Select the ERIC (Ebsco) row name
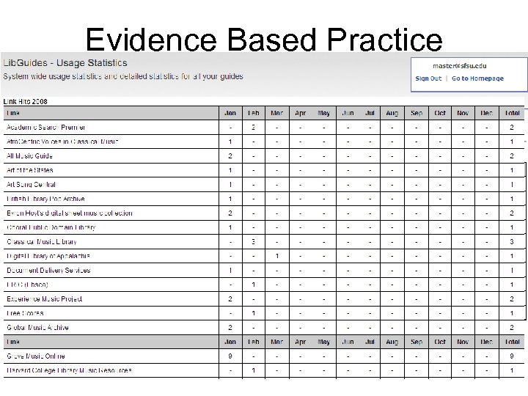 click(x=27, y=285)
